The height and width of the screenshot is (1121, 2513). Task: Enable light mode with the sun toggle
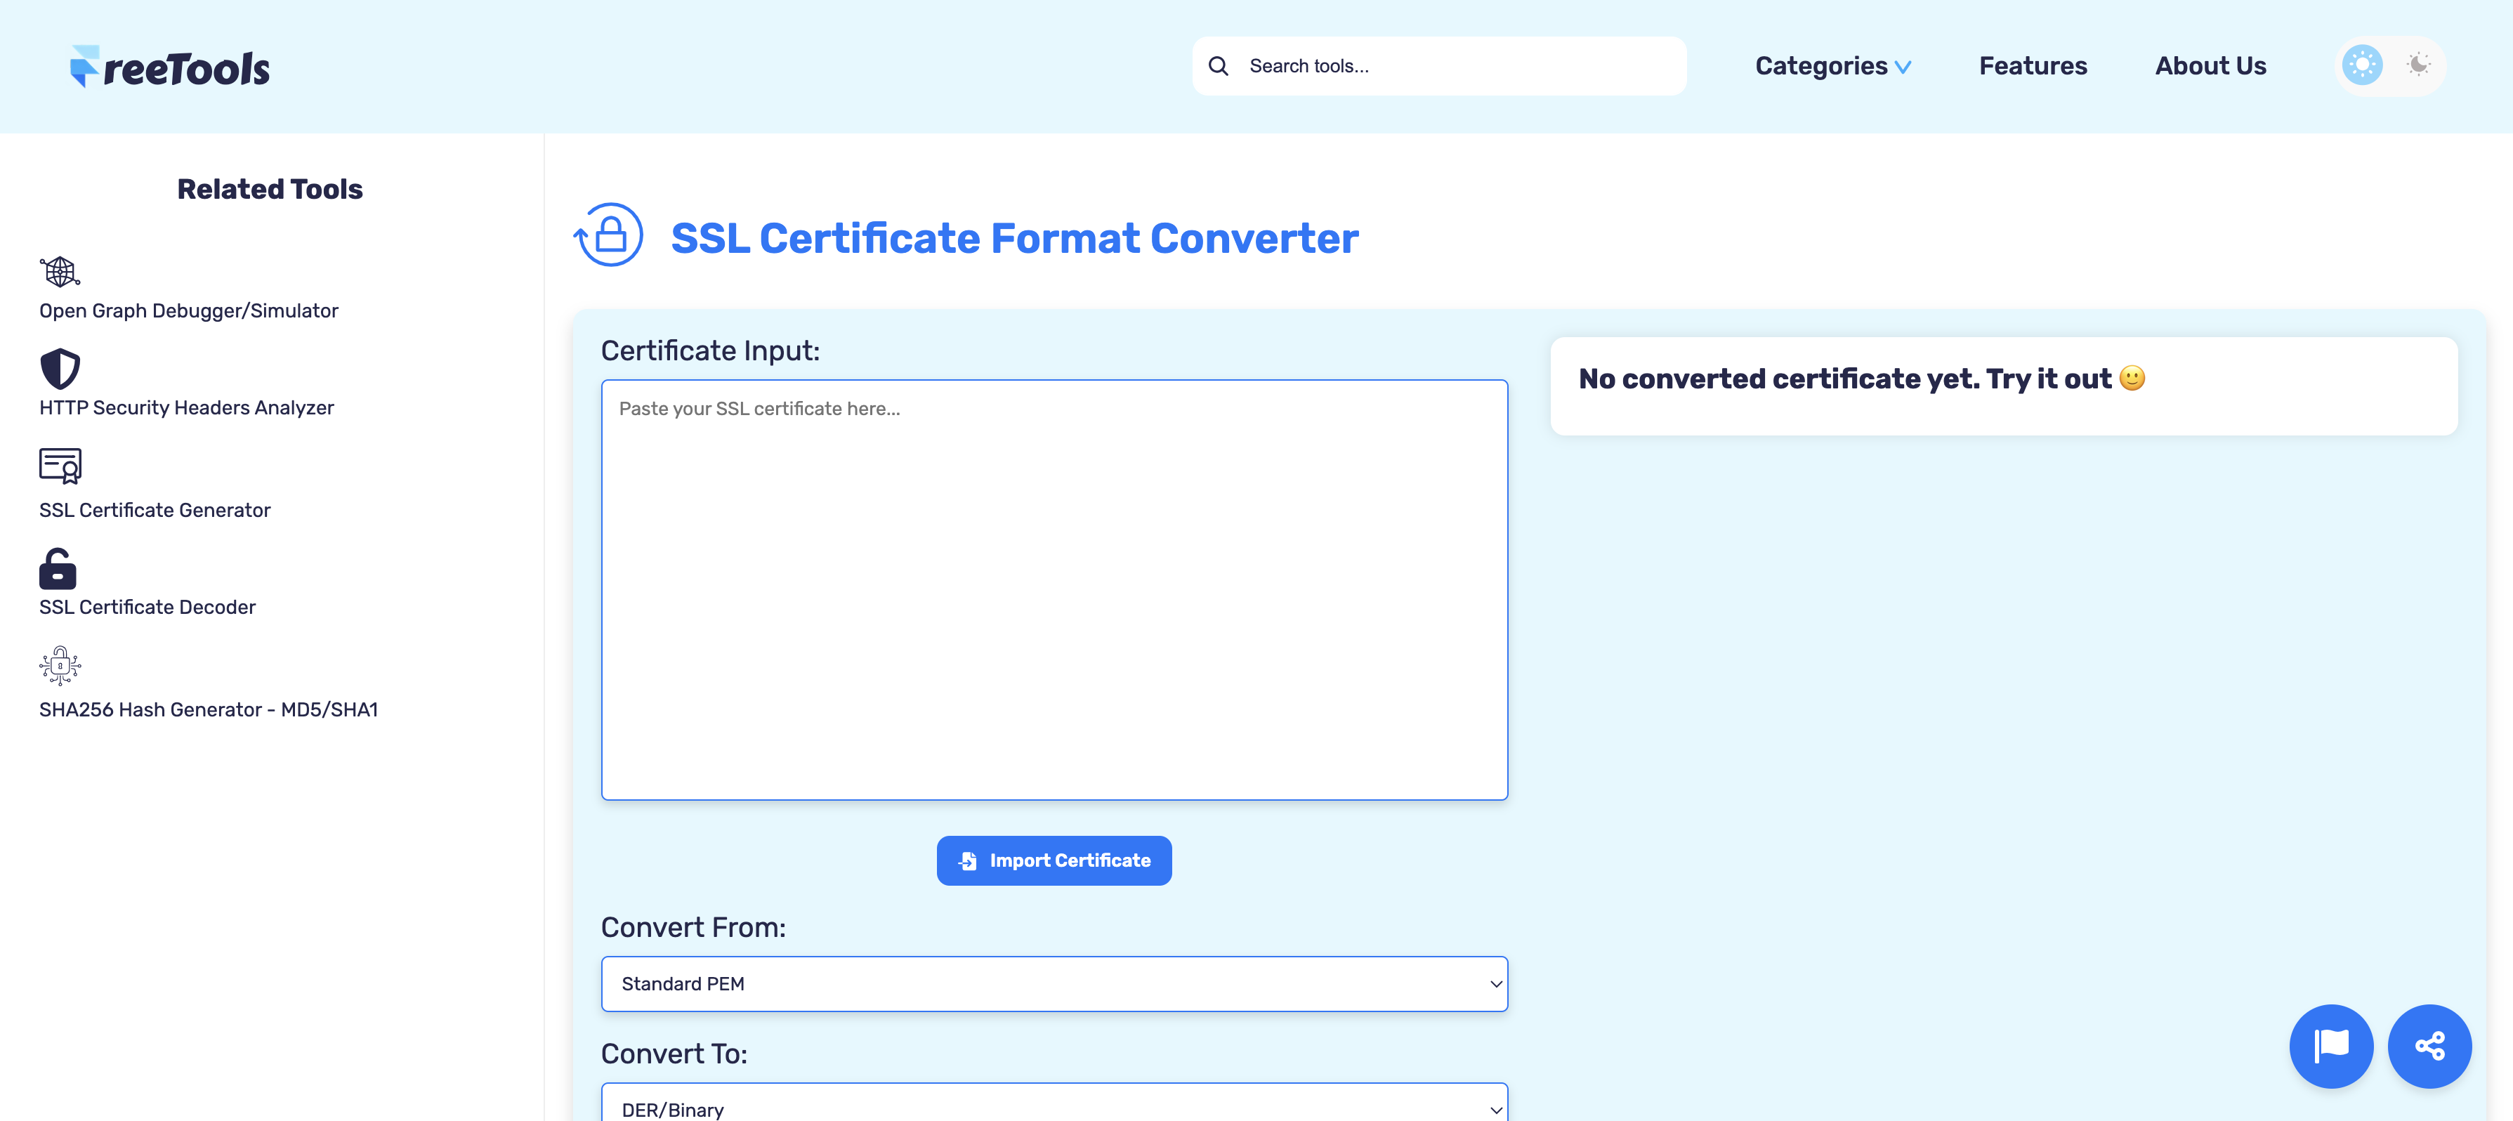click(2361, 65)
